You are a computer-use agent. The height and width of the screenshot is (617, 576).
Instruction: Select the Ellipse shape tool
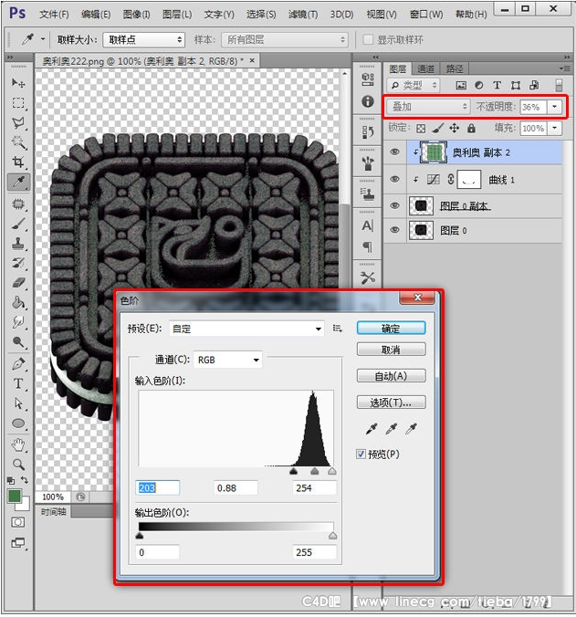coord(18,424)
